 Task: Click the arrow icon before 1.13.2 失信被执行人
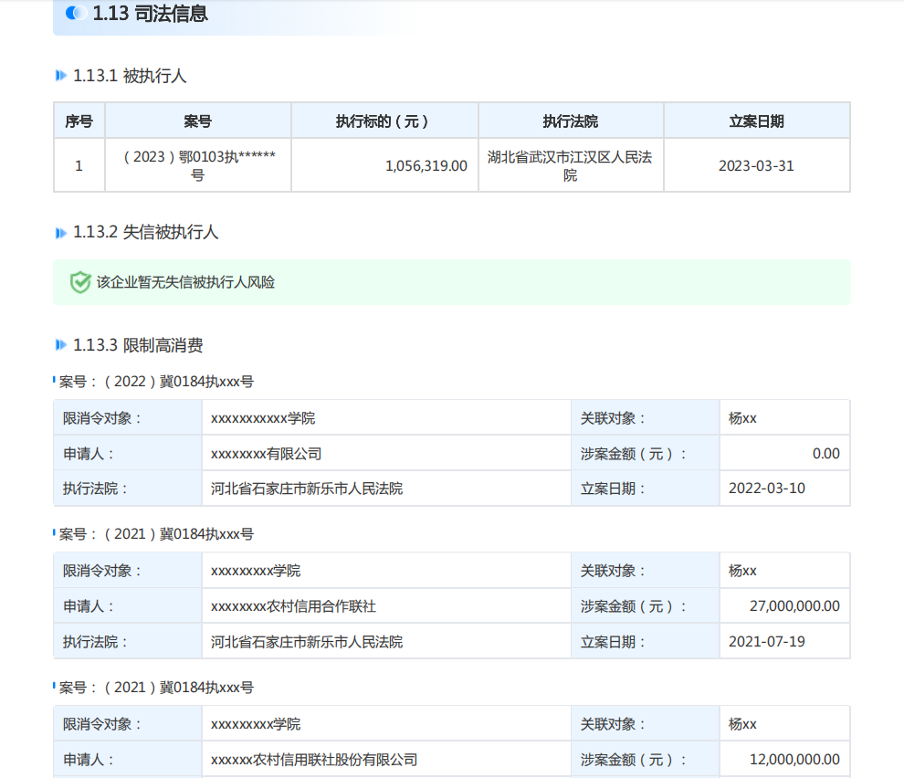[x=61, y=233]
